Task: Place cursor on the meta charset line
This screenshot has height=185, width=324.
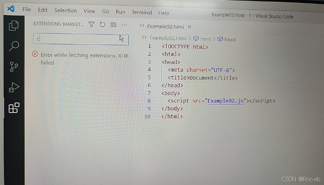Action: click(201, 70)
